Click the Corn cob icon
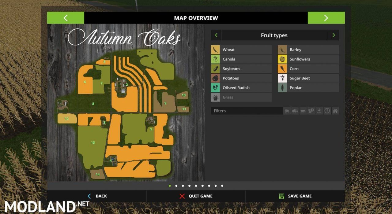The height and width of the screenshot is (214, 392). [282, 69]
